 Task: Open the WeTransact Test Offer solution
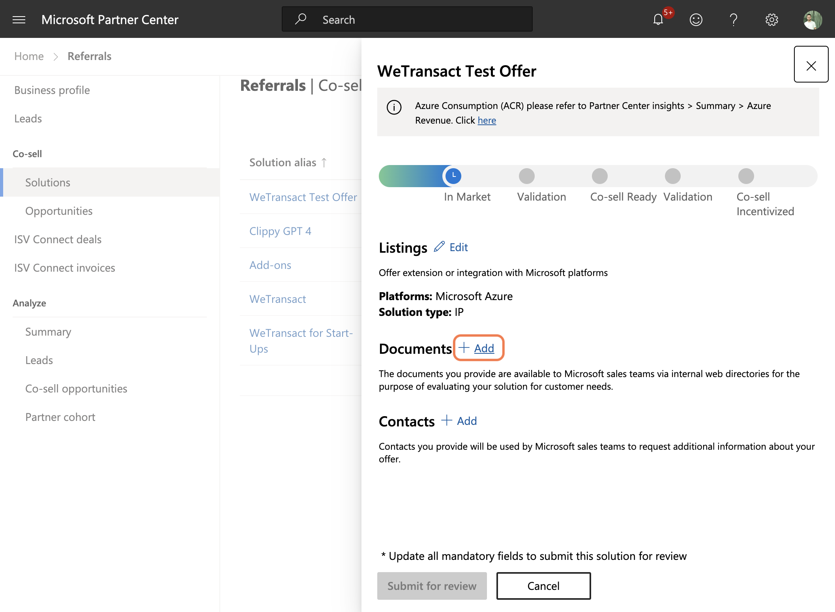pyautogui.click(x=303, y=197)
